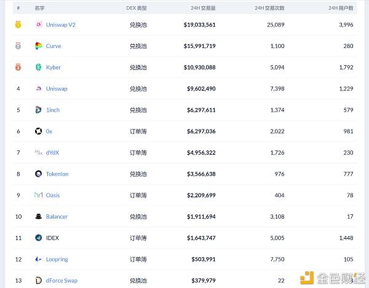The width and height of the screenshot is (369, 288).
Task: Click the DEX 类型 column header
Action: pos(137,8)
